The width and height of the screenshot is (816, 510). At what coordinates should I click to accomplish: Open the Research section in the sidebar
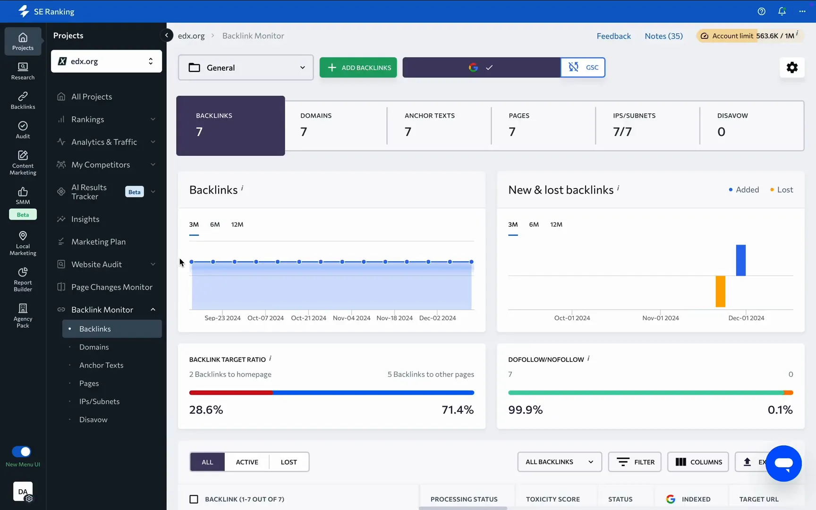point(22,71)
